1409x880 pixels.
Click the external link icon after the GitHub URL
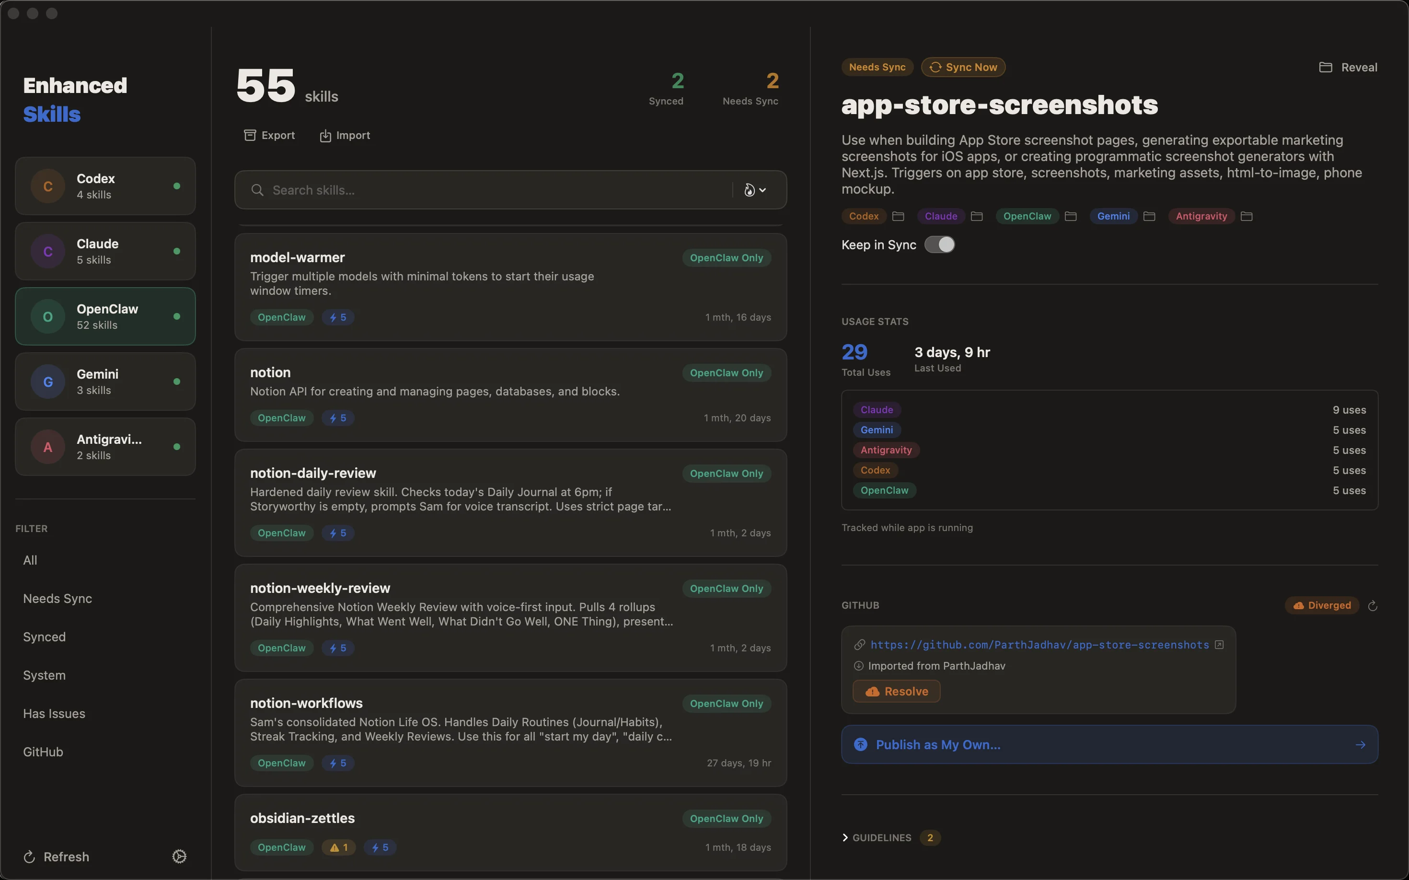[x=1219, y=644]
